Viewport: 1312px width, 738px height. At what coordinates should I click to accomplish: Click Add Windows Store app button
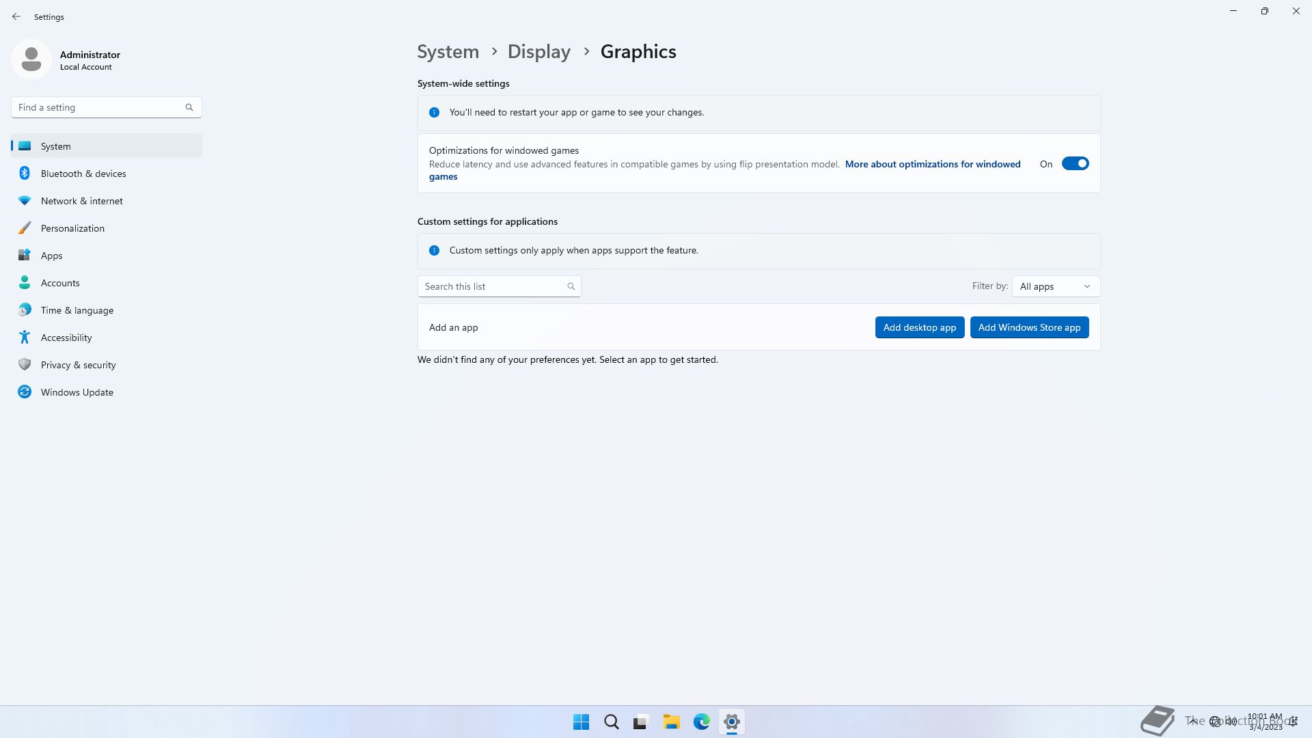[1029, 327]
